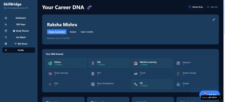The image size is (225, 102).
Task: Go to Skill Gaps page
Action: pyautogui.click(x=19, y=24)
